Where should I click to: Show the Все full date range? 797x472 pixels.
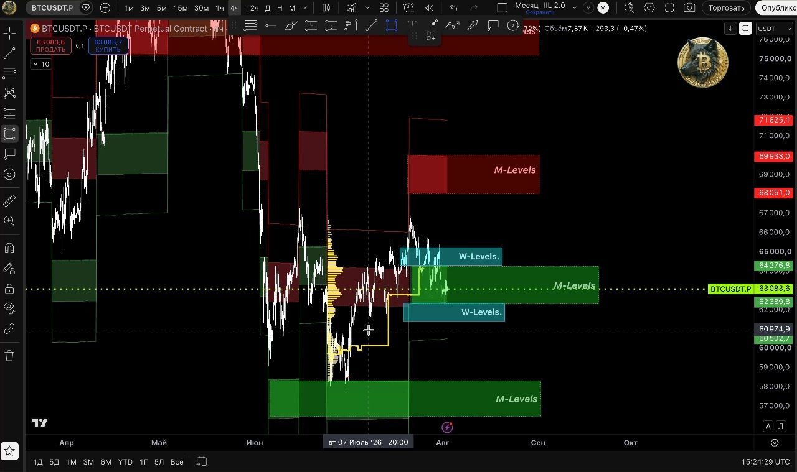click(x=177, y=462)
